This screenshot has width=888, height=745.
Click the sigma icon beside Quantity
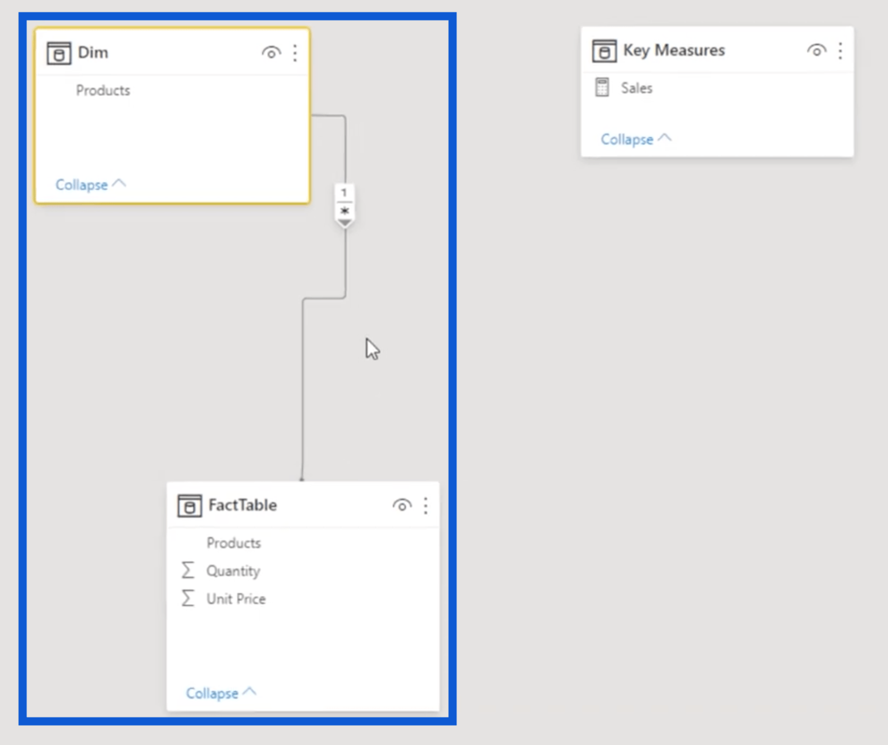[188, 570]
